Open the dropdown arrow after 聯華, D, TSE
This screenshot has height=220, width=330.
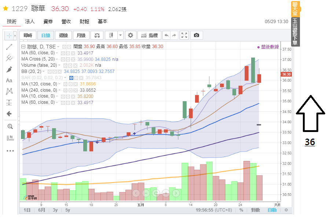pos(58,47)
